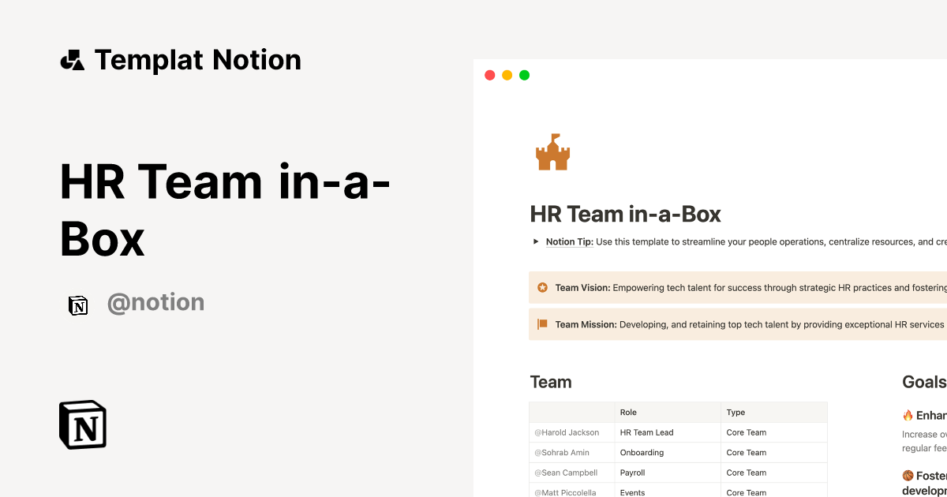This screenshot has width=947, height=497.
Task: Click the green maximize traffic light
Action: (524, 75)
